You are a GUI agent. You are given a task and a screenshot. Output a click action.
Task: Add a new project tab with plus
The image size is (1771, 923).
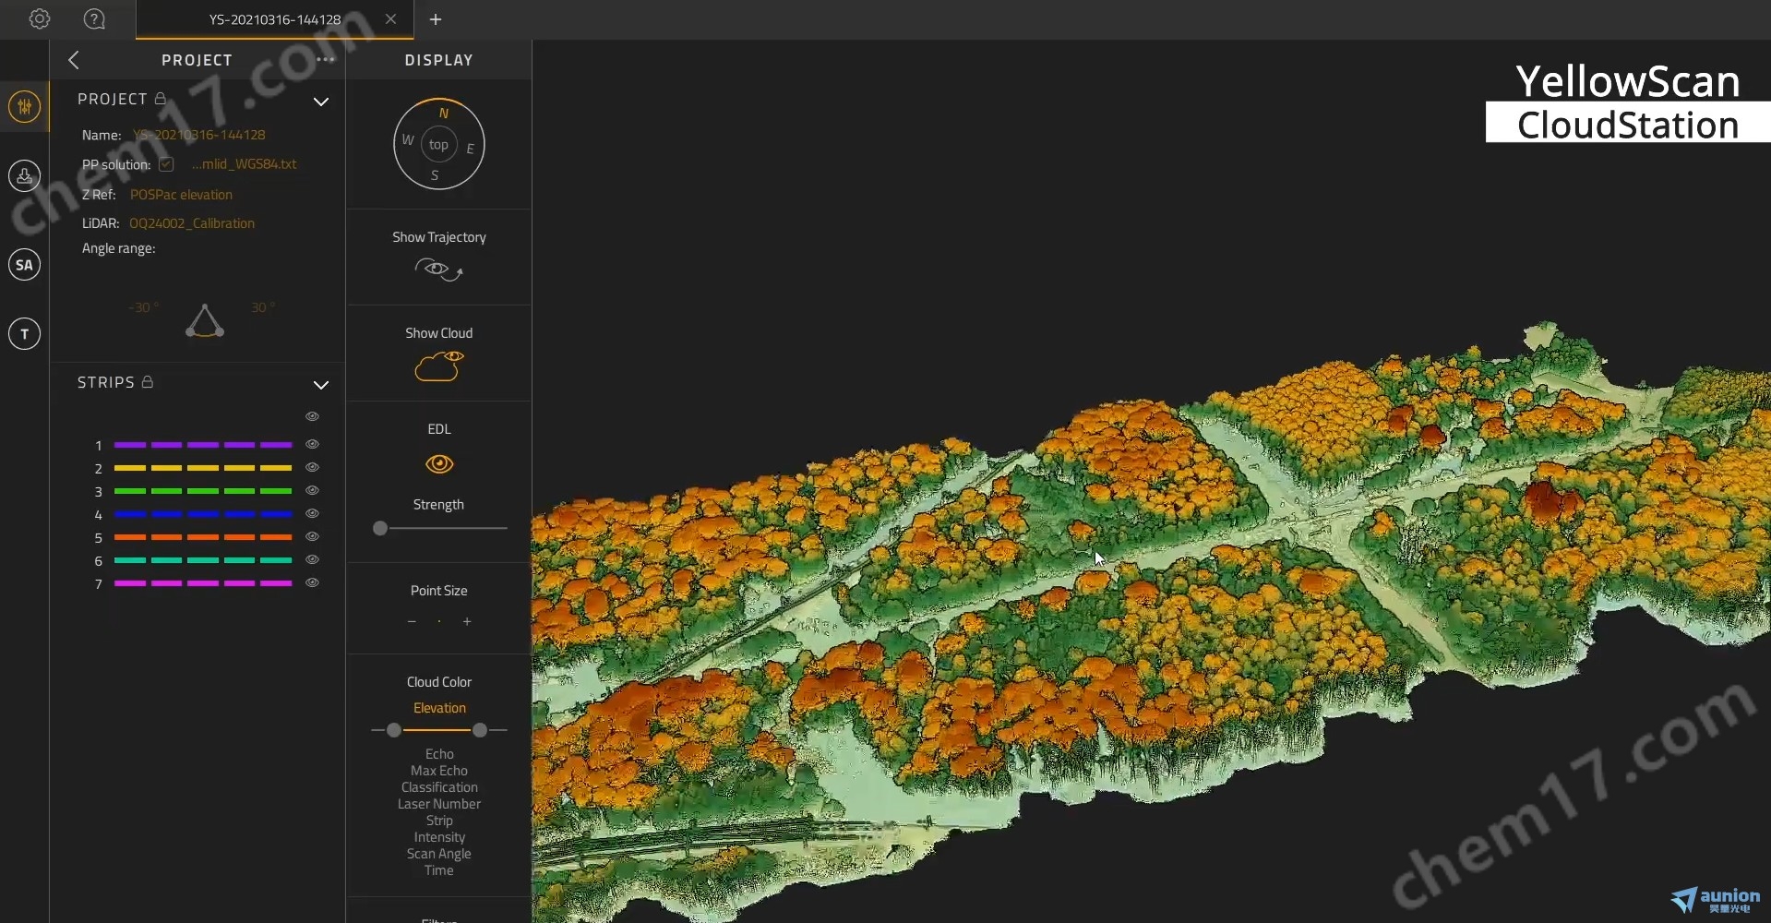click(436, 19)
